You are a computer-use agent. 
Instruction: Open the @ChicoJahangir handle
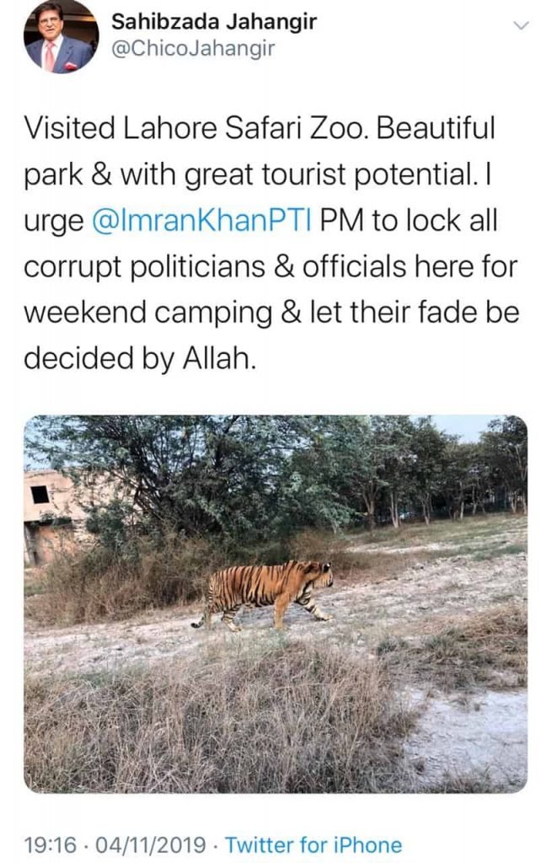pyautogui.click(x=193, y=49)
